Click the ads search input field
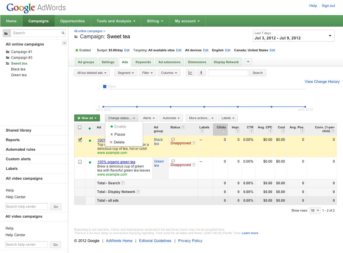The image size is (343, 253). (228, 73)
